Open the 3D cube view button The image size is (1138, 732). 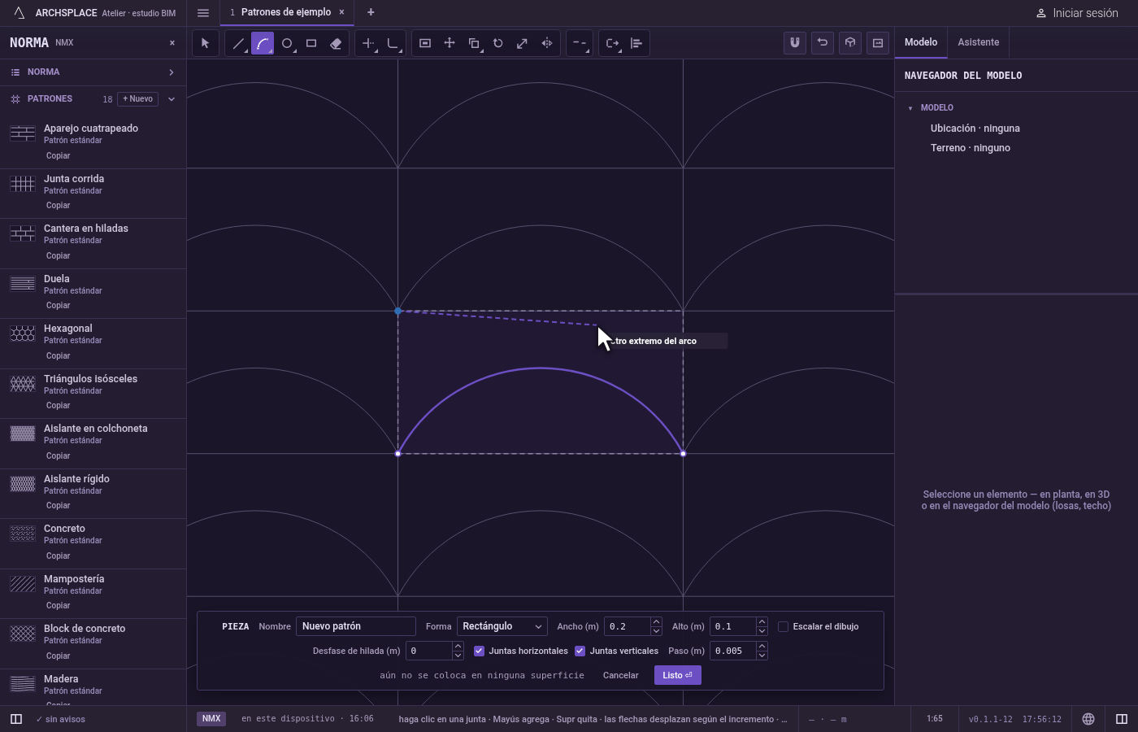[850, 43]
